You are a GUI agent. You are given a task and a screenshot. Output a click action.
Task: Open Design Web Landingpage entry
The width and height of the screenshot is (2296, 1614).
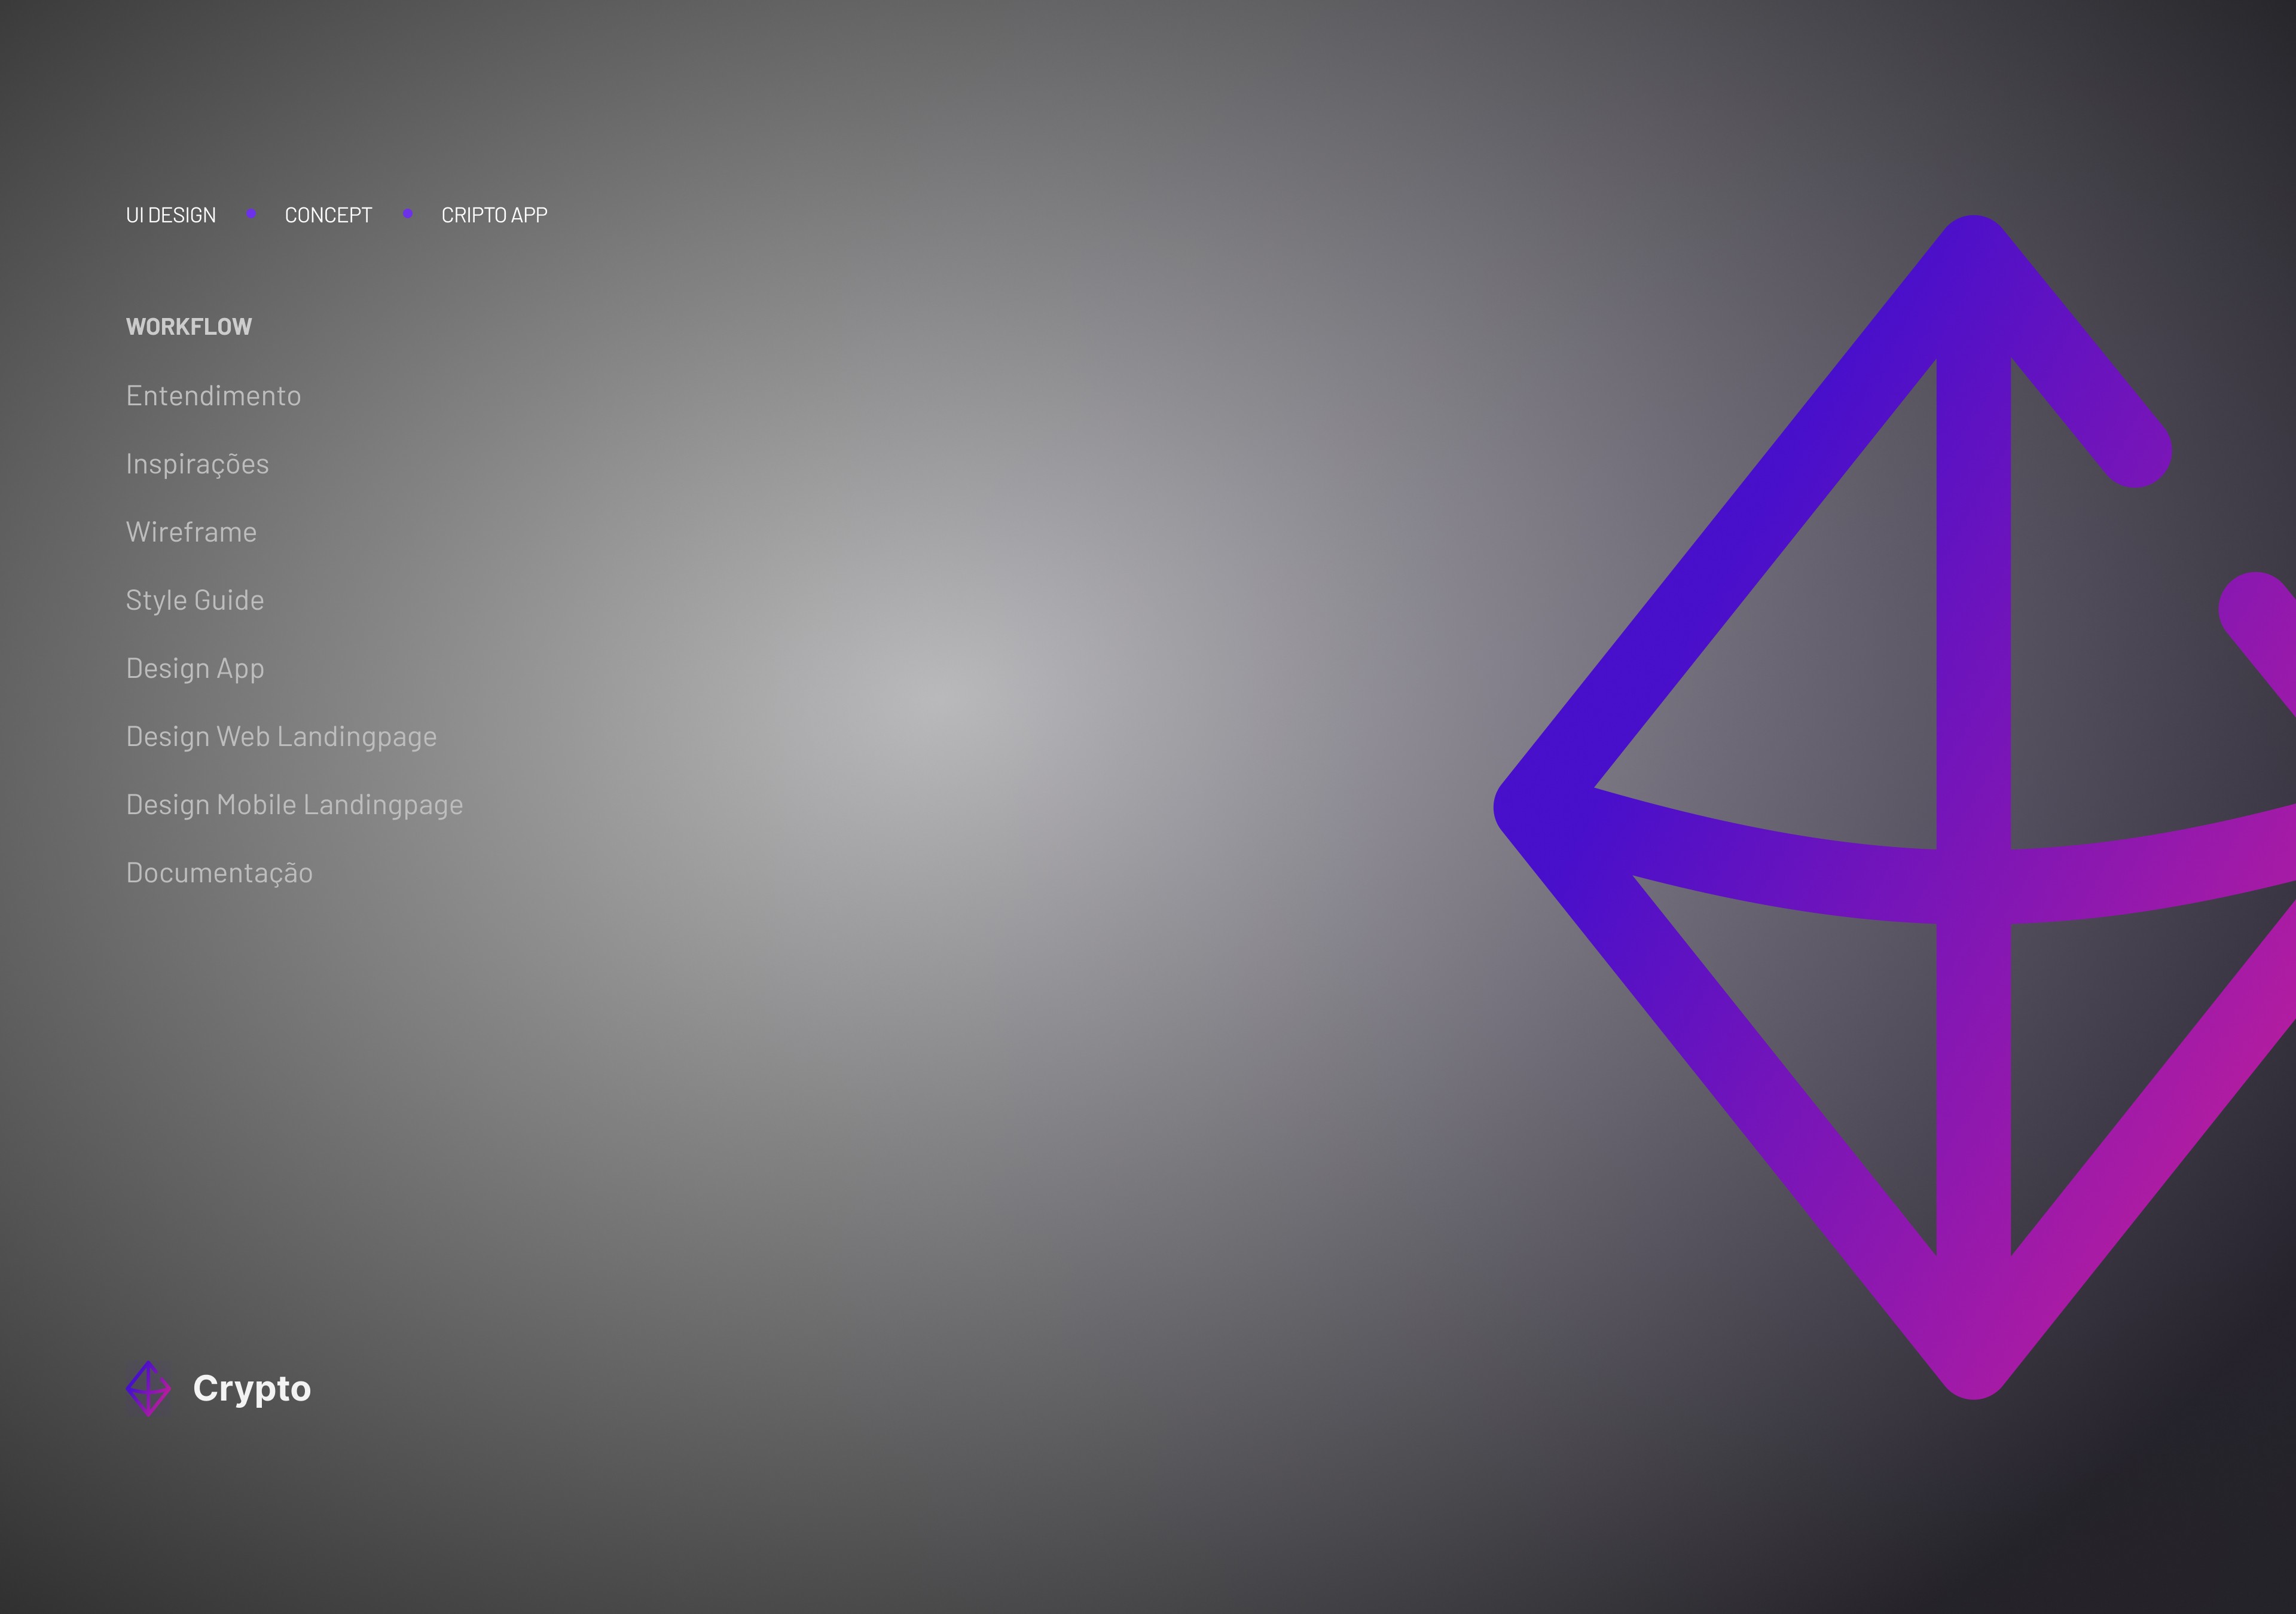pos(281,737)
